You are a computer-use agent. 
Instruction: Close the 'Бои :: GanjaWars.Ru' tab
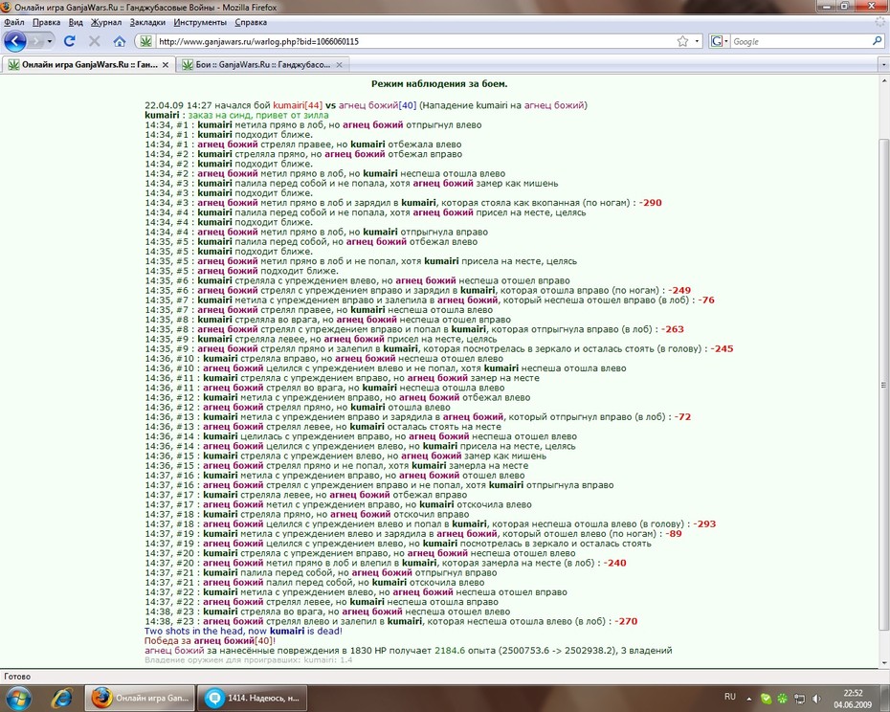339,65
